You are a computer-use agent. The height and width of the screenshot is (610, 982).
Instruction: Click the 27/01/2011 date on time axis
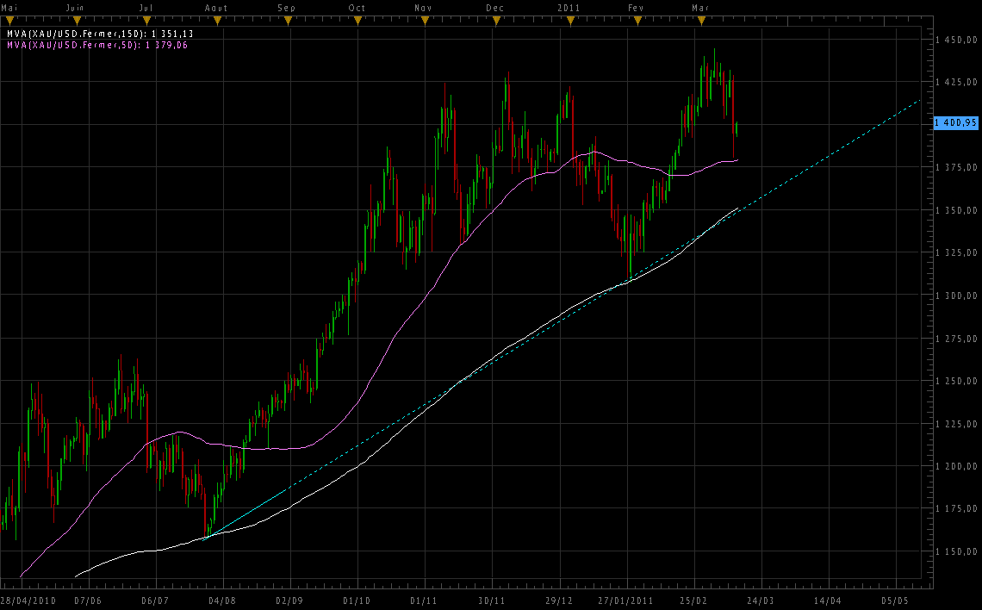coord(627,600)
